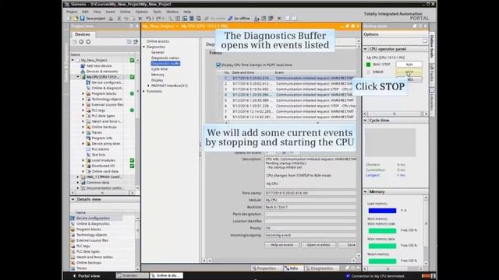
Task: Open the Edit menu
Action: click(x=85, y=12)
